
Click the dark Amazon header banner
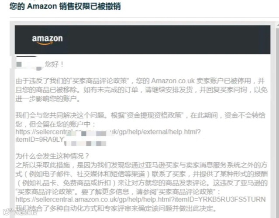pos(142,40)
